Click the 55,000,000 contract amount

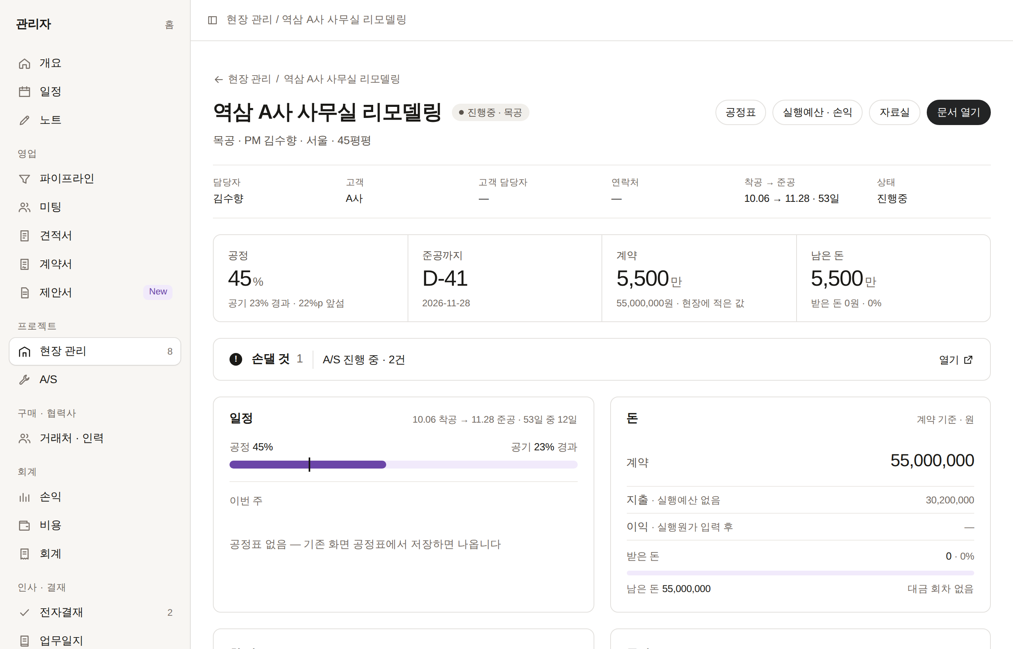pos(931,461)
